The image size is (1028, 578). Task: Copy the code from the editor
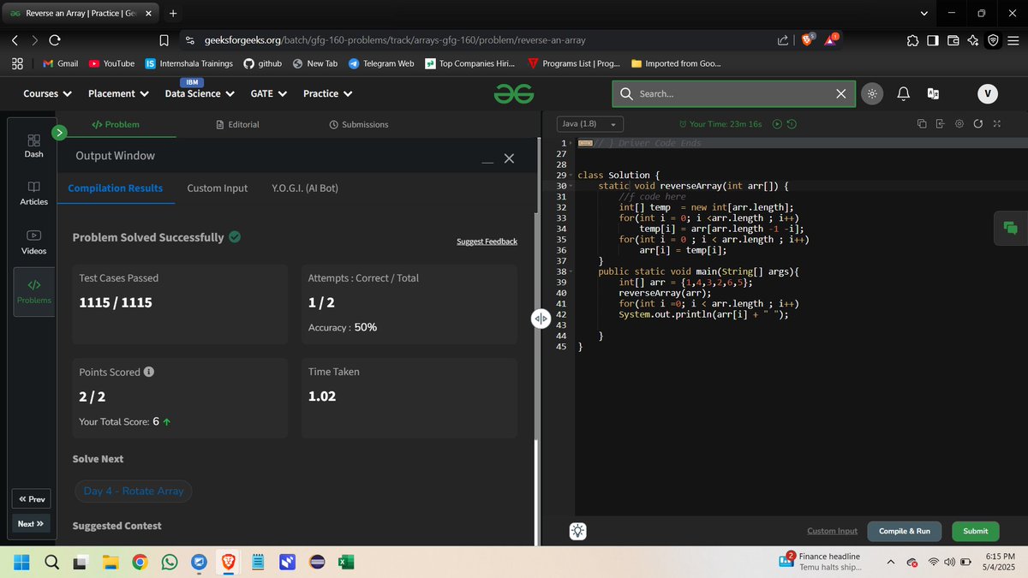click(921, 123)
